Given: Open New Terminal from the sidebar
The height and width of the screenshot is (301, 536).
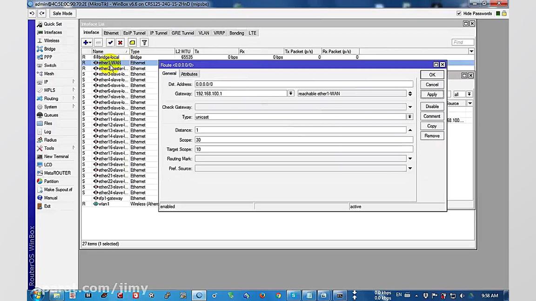Looking at the screenshot, I should tap(56, 157).
